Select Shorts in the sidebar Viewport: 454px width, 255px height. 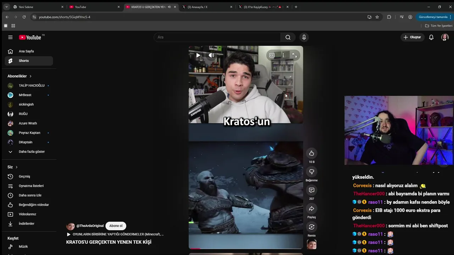tap(29, 61)
